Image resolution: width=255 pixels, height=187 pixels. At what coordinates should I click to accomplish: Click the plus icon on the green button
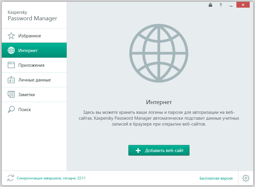tap(138, 150)
